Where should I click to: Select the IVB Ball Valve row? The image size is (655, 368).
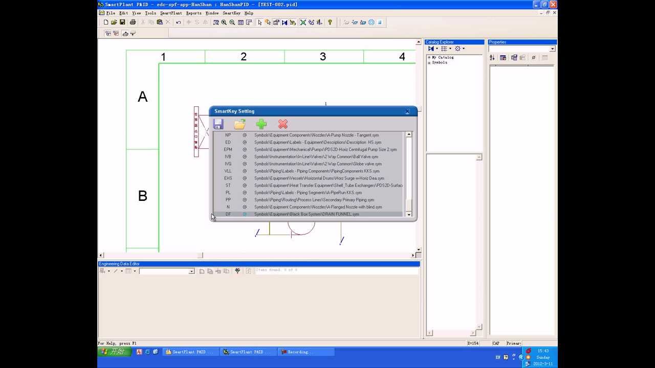coord(308,156)
